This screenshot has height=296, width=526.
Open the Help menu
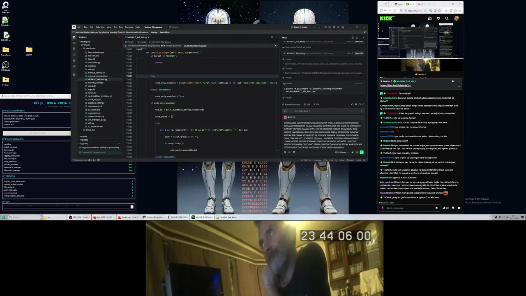click(138, 27)
